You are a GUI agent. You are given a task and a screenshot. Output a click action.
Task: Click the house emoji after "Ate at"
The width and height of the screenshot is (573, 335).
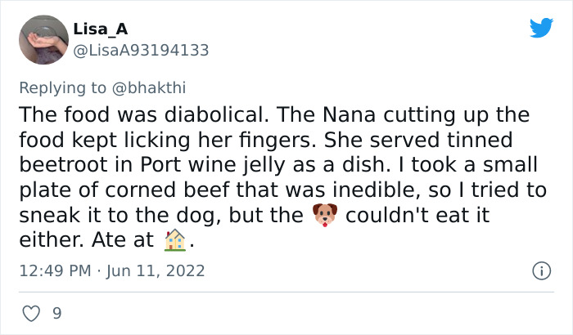pos(175,240)
